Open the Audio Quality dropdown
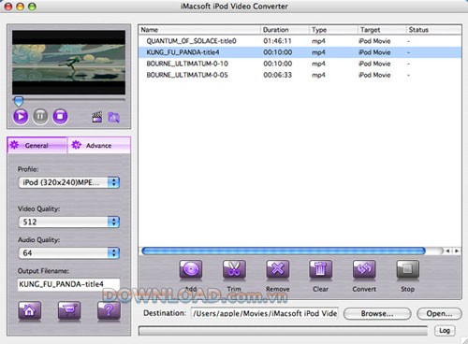 point(68,252)
